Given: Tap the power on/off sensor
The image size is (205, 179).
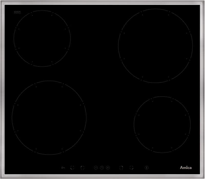Looking at the screenshot, I should coord(147,168).
